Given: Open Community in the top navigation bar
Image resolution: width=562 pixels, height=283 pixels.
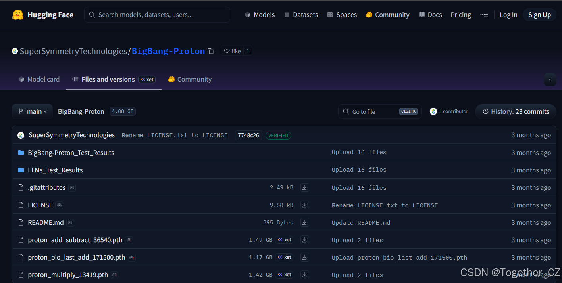Looking at the screenshot, I should [388, 15].
